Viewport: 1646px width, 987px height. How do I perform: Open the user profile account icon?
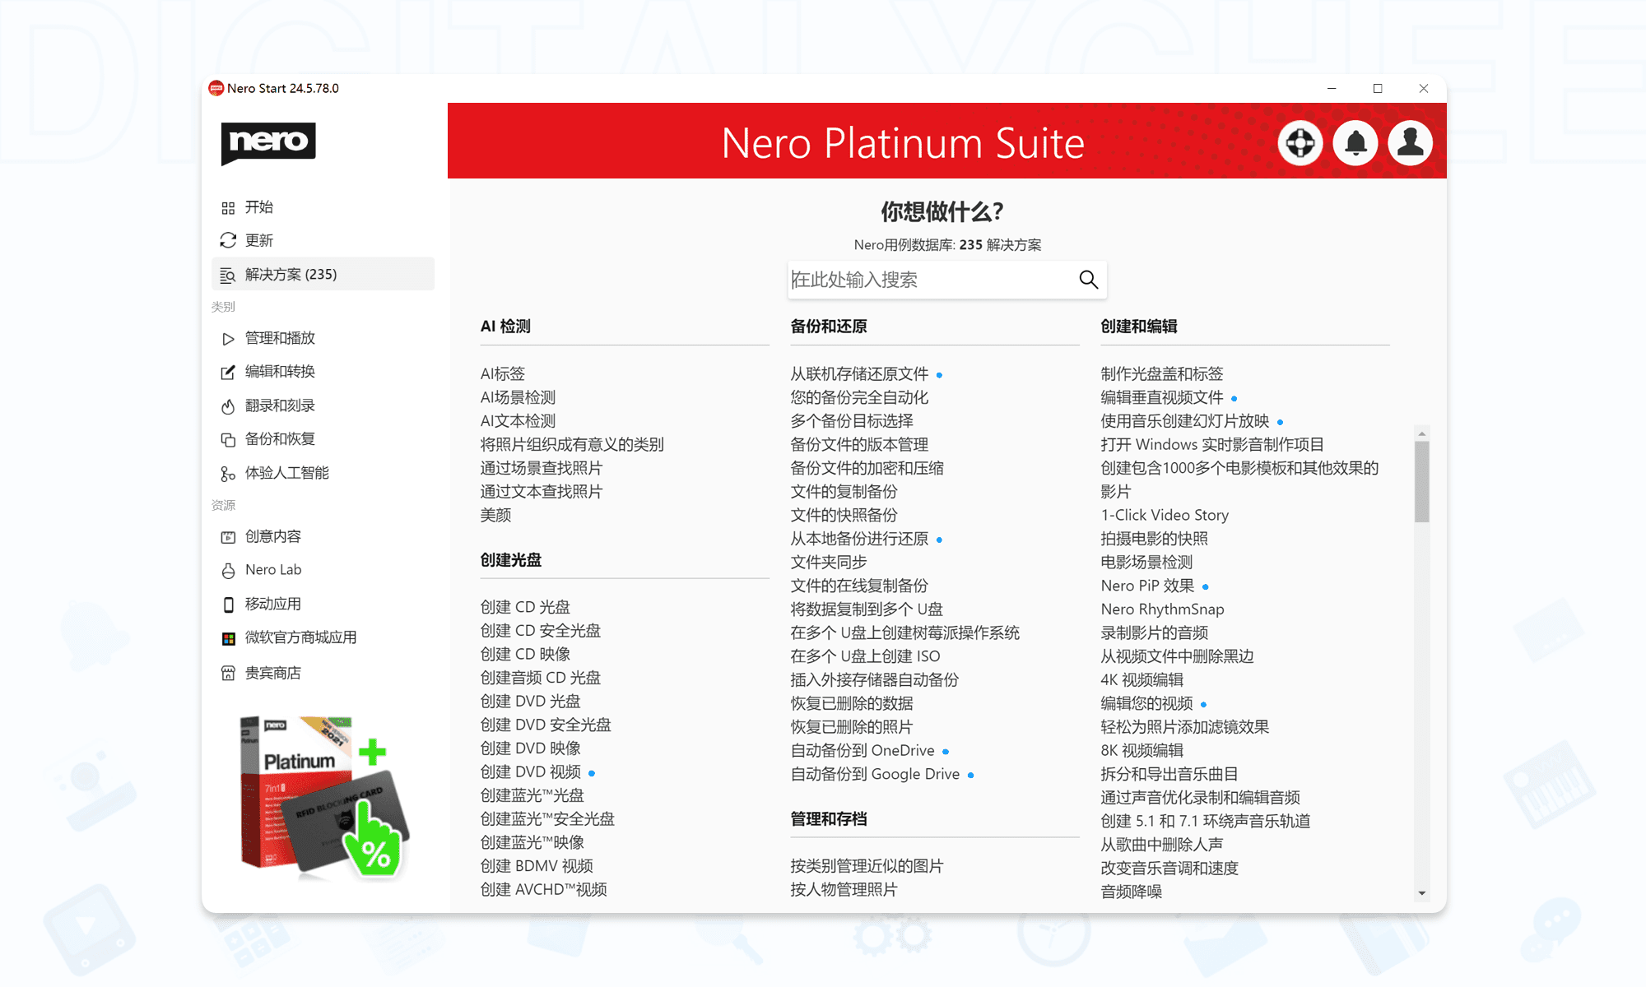[1410, 142]
